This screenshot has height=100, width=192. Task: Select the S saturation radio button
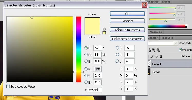pyautogui.click(x=86, y=54)
